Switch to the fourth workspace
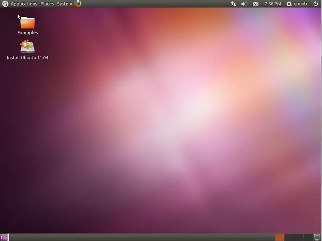 [308, 237]
